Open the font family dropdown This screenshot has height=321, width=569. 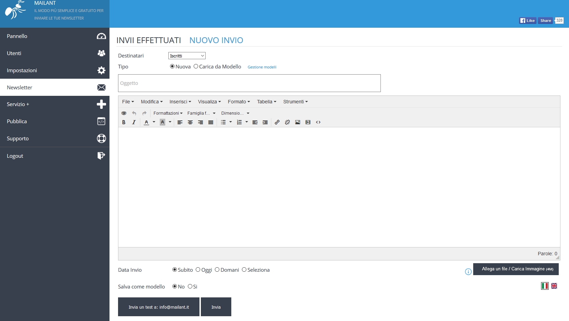201,113
